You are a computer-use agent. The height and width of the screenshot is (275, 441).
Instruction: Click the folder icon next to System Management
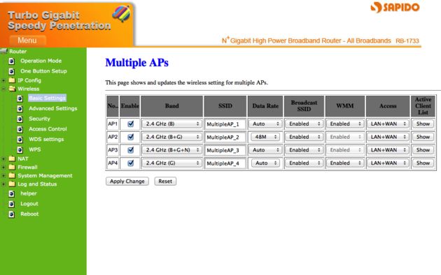(x=12, y=176)
